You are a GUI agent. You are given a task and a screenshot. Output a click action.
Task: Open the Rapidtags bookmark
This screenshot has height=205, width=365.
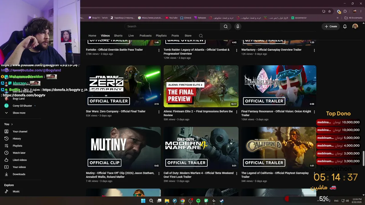(x=122, y=18)
